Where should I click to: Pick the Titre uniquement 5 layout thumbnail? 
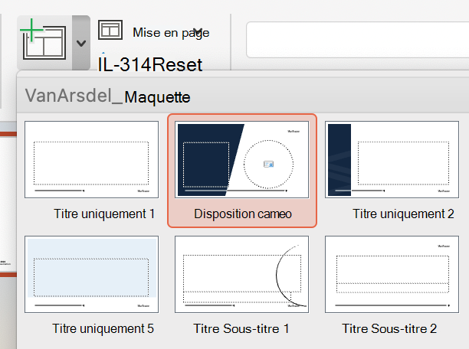pos(91,274)
